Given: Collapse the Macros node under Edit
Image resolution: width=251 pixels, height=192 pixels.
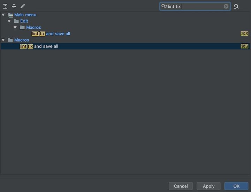Looking at the screenshot, I should pos(15,28).
